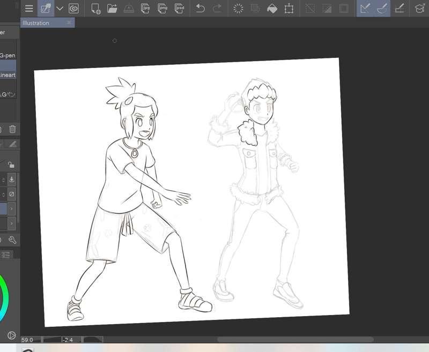429x352 pixels.
Task: Toggle Snap to Ruler
Action: point(365,9)
